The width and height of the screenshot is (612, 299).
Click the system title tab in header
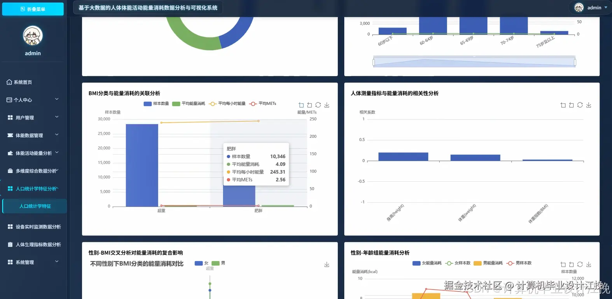click(x=148, y=8)
